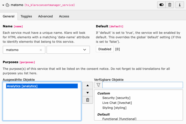The image size is (186, 124).
Task: Remove selected purpose with trash icon
Action: click(x=88, y=100)
